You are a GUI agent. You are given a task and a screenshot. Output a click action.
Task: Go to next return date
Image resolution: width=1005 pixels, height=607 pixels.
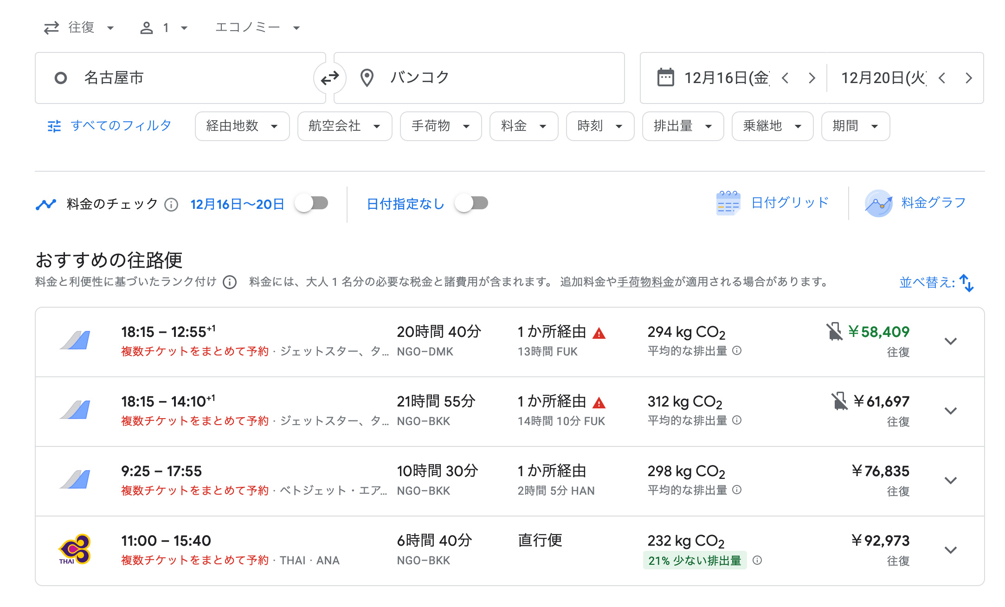tap(968, 78)
